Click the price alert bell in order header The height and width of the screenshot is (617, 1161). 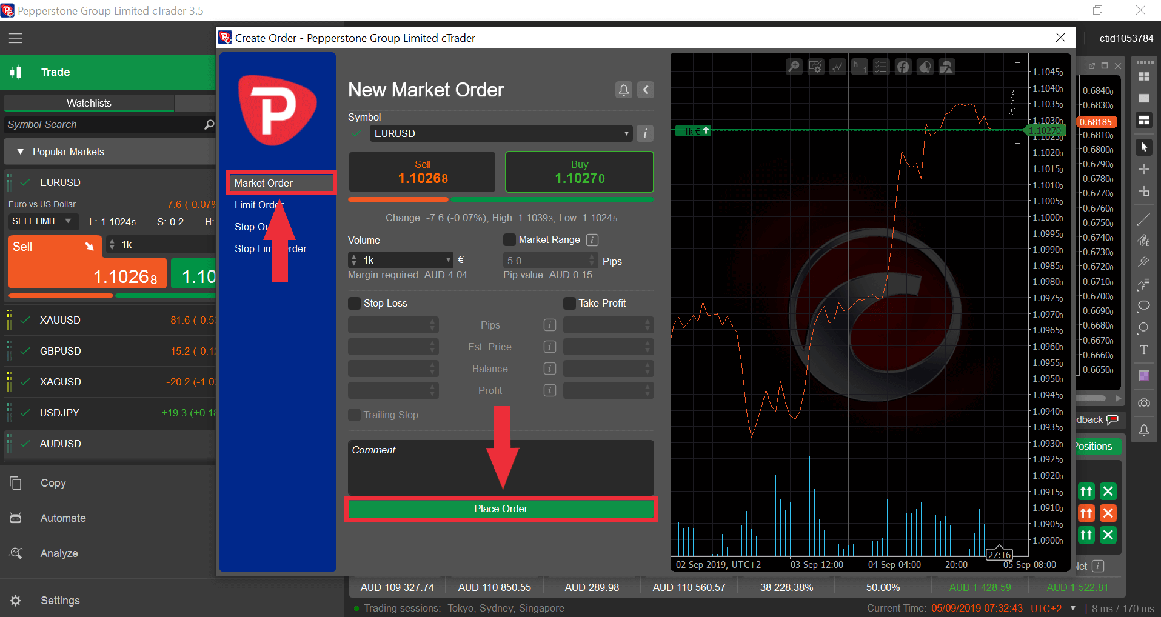click(624, 90)
